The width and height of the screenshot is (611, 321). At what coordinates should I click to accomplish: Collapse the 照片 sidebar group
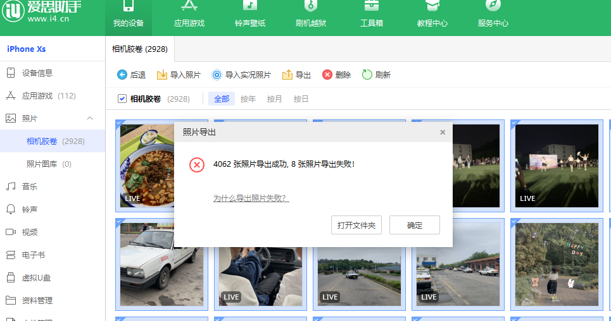click(90, 118)
